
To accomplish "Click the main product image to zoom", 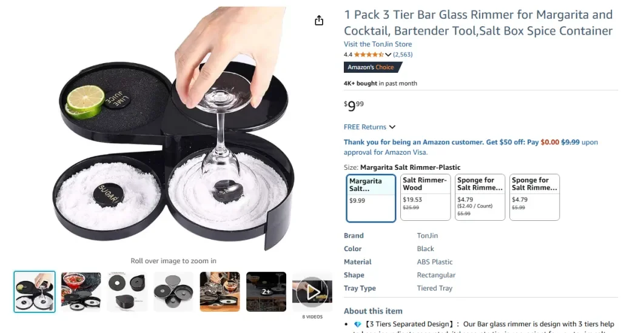I will [x=173, y=129].
